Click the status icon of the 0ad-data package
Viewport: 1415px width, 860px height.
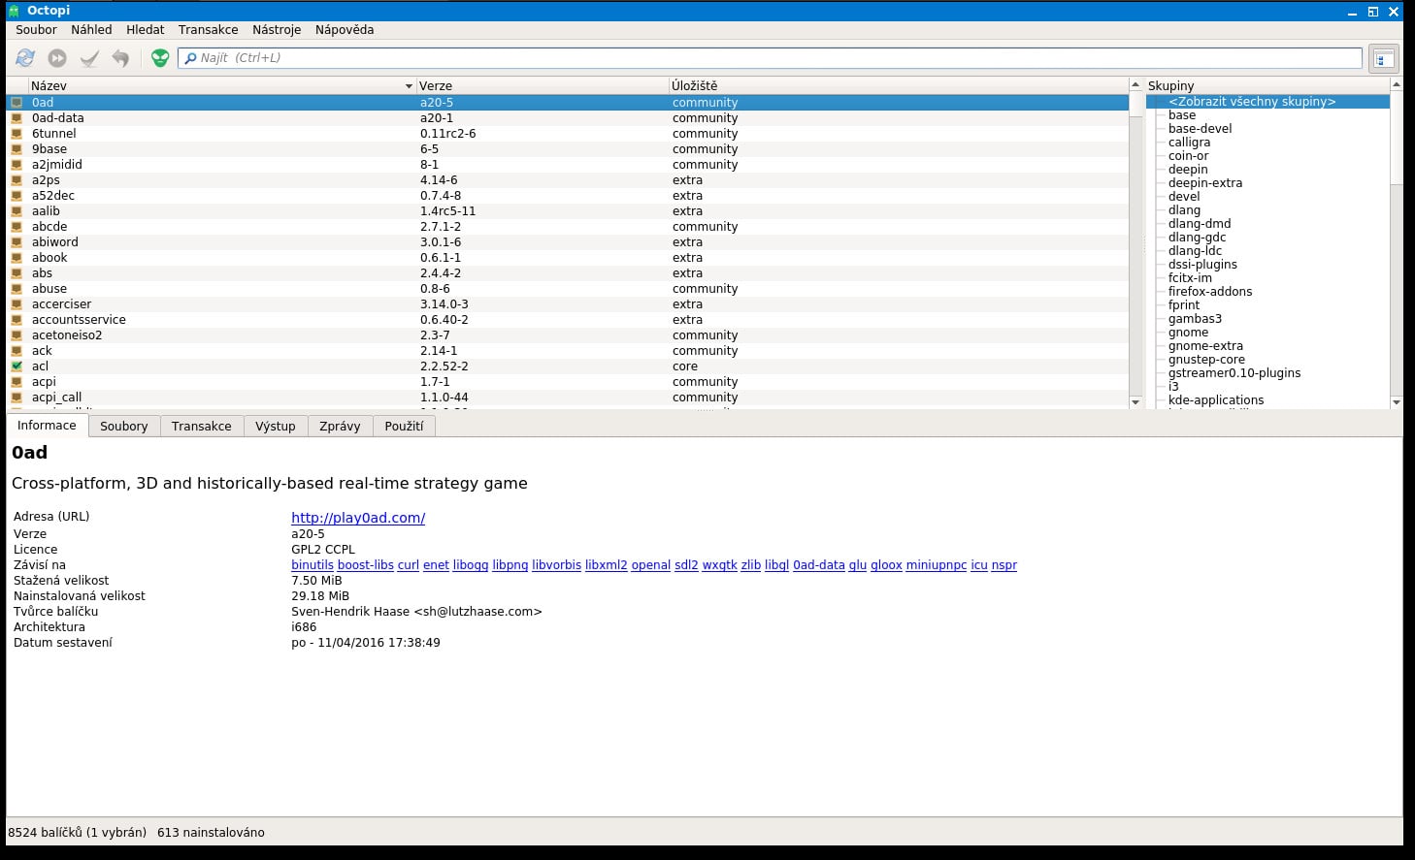tap(16, 118)
